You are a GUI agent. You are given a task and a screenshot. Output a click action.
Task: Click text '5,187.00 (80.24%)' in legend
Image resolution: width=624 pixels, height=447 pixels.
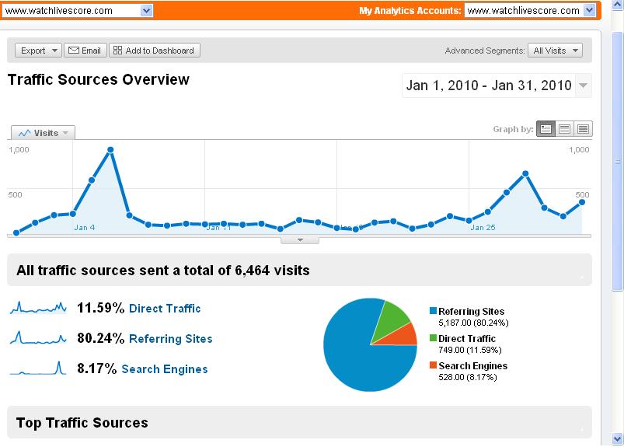473,323
